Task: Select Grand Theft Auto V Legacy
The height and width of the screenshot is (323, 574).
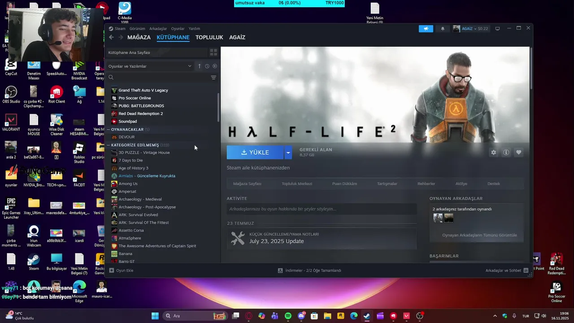Action: click(x=143, y=90)
